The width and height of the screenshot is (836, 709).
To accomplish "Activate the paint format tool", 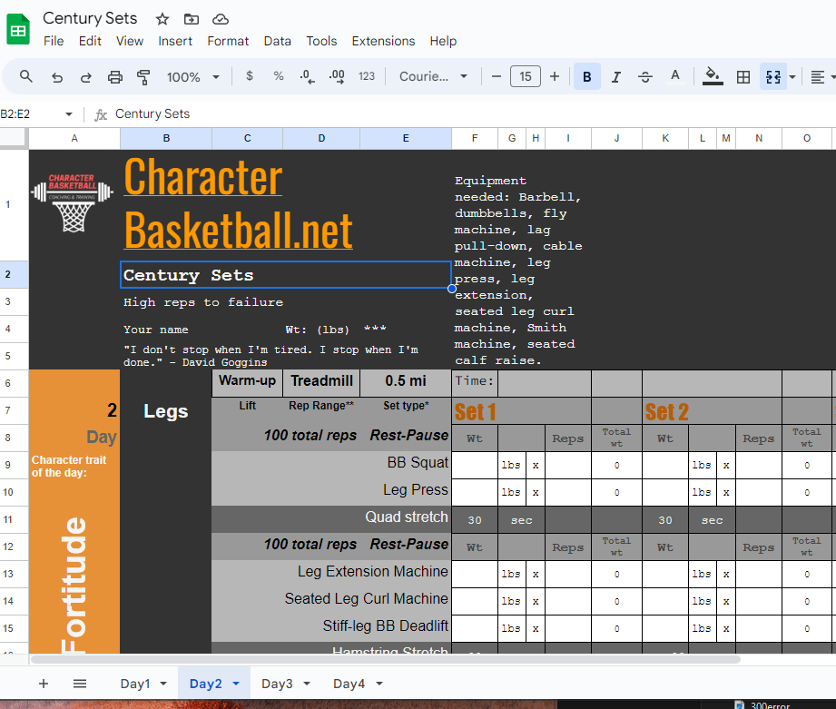I will pyautogui.click(x=143, y=77).
